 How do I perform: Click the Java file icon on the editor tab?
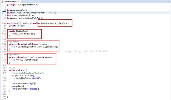click(x=2, y=2)
